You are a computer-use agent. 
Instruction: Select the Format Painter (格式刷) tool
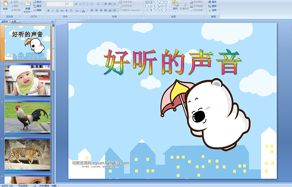click(15, 10)
